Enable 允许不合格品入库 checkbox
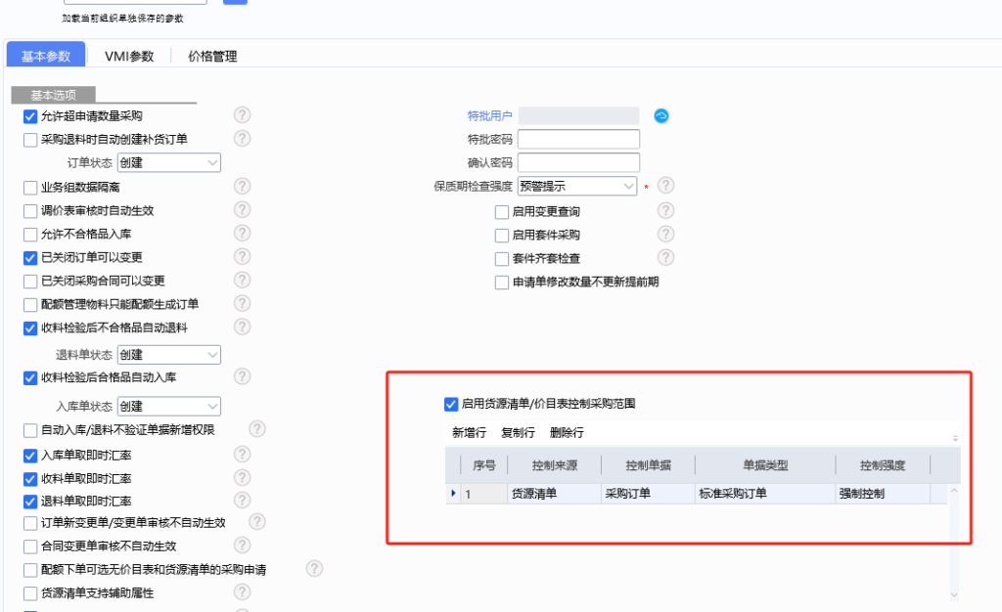The image size is (1002, 612). 30,235
